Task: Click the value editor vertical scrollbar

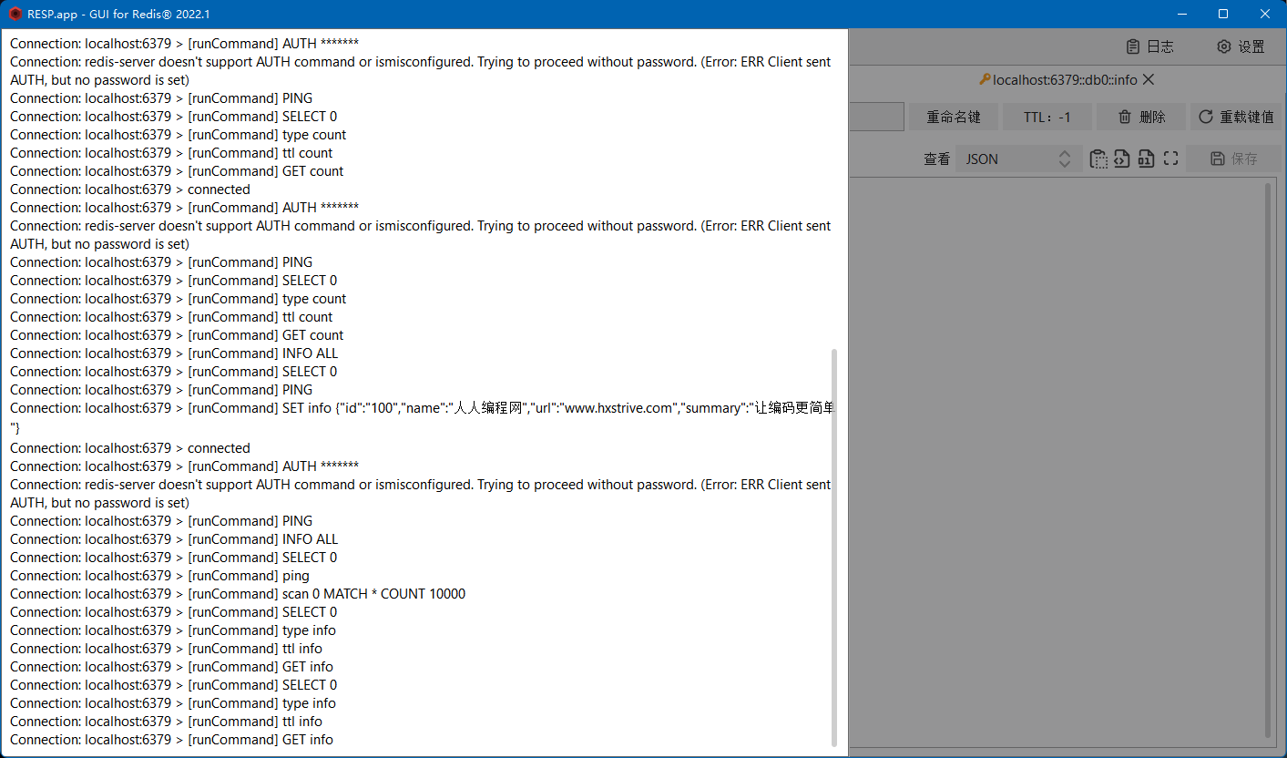Action: point(1270,460)
